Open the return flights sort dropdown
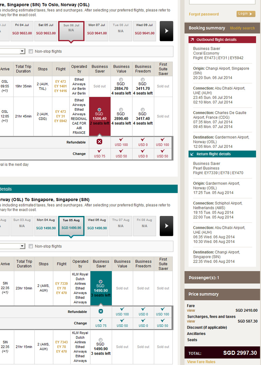The width and height of the screenshot is (261, 365). [x=22, y=246]
